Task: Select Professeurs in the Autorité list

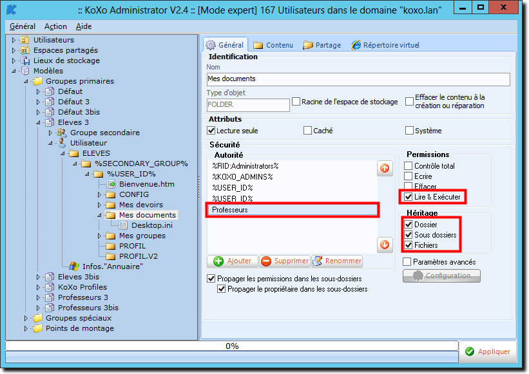Action: [293, 210]
